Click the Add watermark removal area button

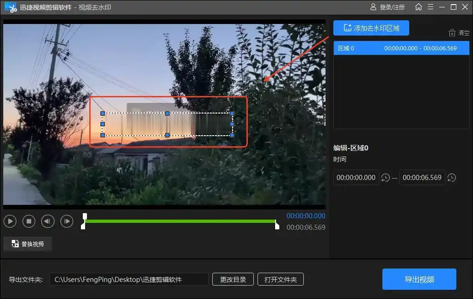point(371,28)
